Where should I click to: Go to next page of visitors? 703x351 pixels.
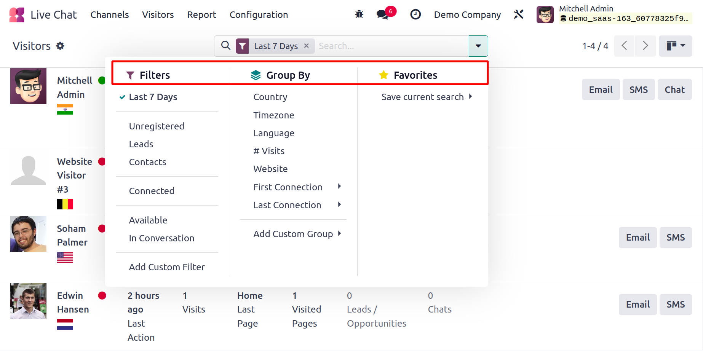pos(645,46)
